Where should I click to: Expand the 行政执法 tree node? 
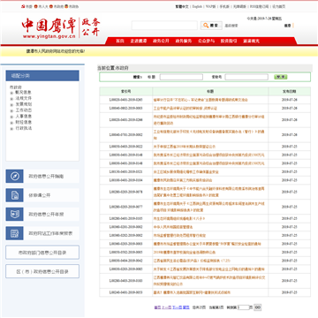click(11, 129)
